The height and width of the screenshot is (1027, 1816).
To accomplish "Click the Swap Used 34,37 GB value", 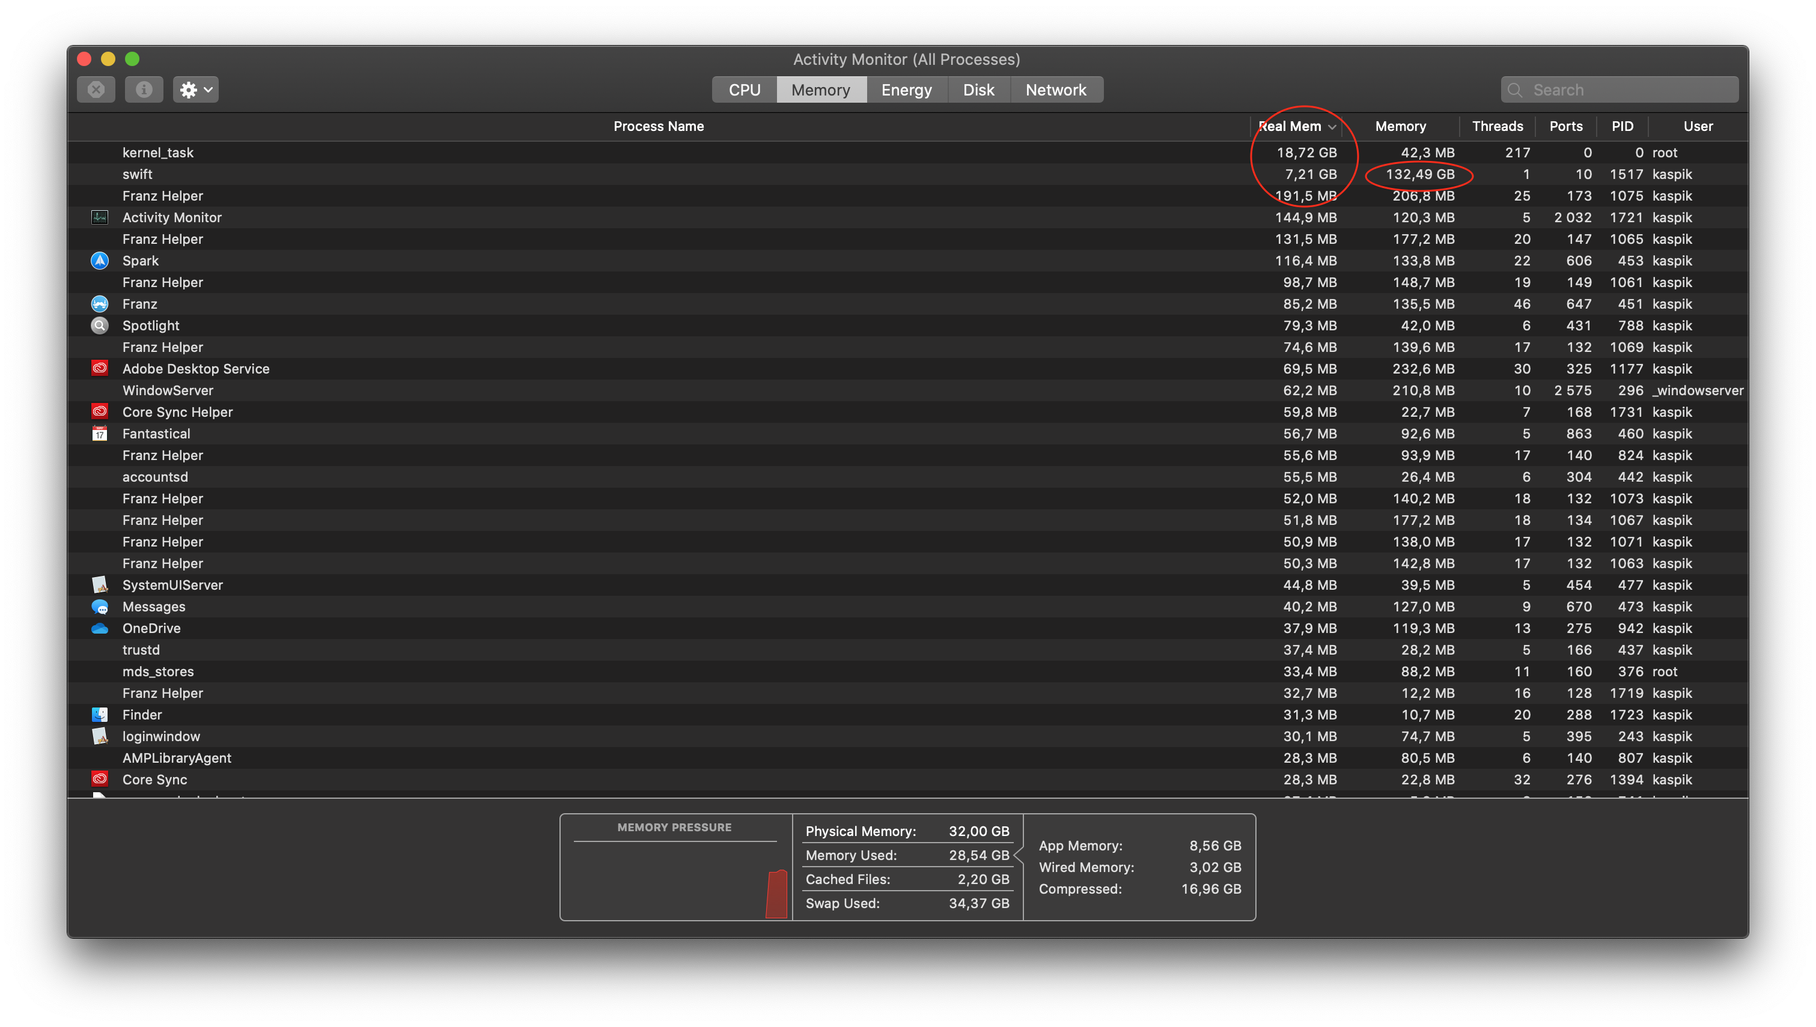I will (978, 903).
